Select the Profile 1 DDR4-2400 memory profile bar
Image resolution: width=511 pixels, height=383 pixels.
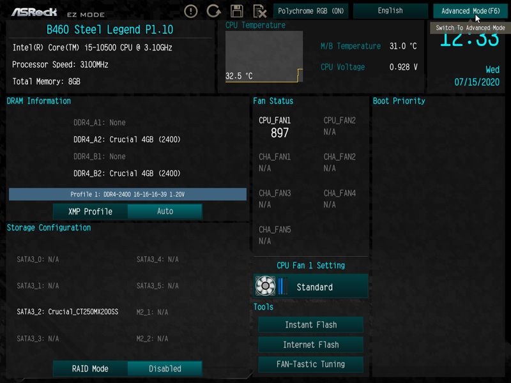128,194
